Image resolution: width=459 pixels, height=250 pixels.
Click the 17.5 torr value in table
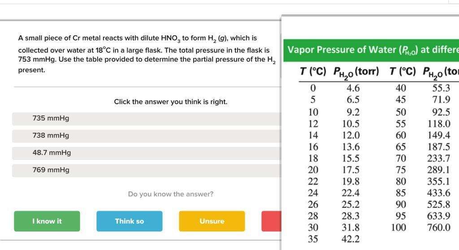pyautogui.click(x=351, y=169)
